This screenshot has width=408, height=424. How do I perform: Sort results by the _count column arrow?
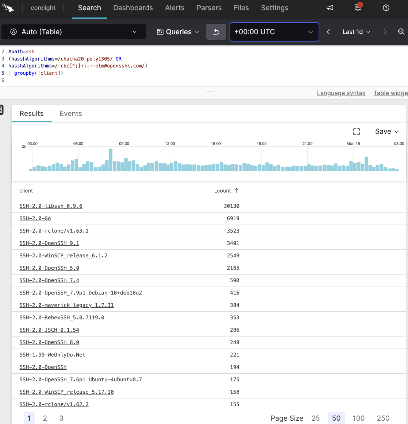236,190
